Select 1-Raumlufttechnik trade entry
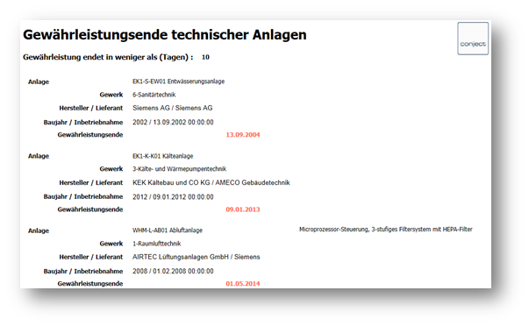 click(x=157, y=244)
